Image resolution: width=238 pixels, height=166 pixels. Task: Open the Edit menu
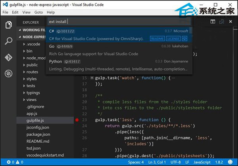tap(15, 12)
